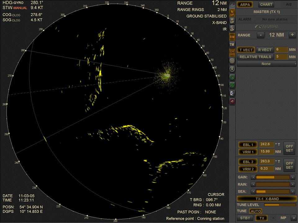Click the MASTER (TX 1) label
Viewport: 298px width, 223px height.
point(266,12)
